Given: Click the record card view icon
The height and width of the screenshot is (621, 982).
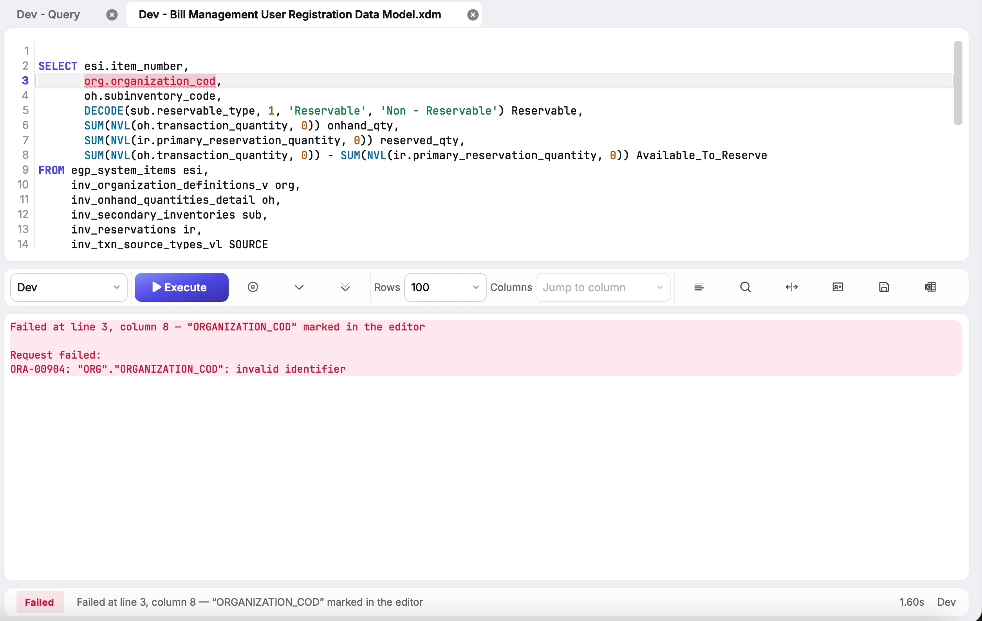Looking at the screenshot, I should coord(838,287).
